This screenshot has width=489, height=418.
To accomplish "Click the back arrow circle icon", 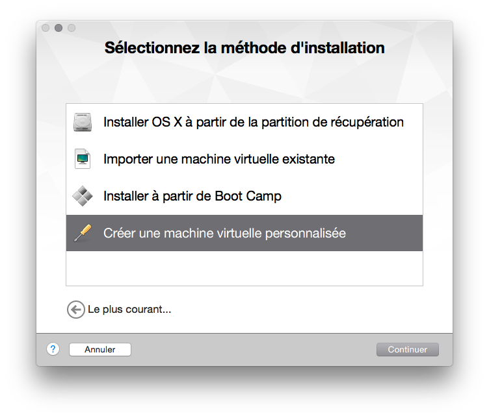I will pos(76,310).
